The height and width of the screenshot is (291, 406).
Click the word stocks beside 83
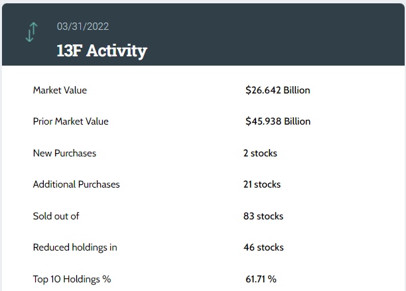coord(270,216)
